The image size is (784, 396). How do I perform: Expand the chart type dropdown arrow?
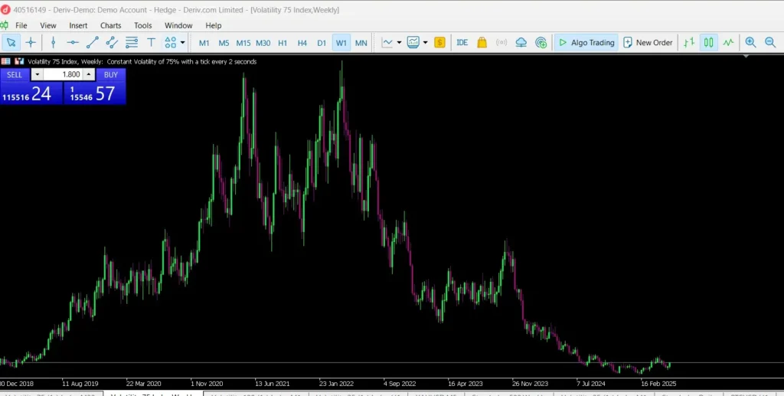coord(399,42)
